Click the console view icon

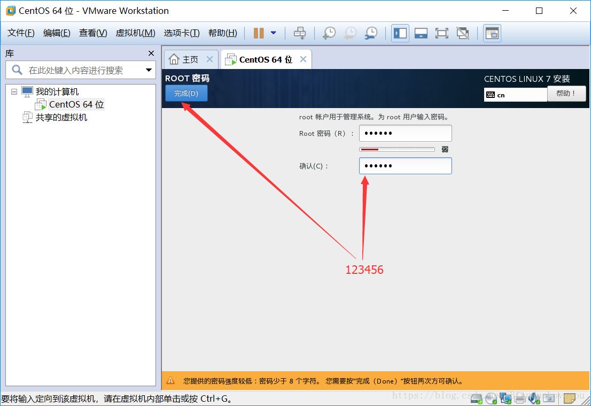click(x=492, y=33)
